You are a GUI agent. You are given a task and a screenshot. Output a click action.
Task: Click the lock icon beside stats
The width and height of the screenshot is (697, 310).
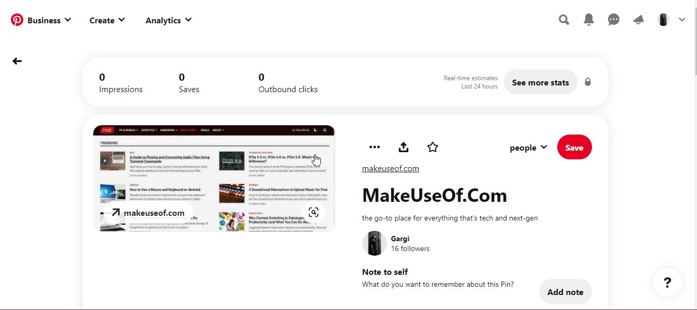(x=588, y=82)
